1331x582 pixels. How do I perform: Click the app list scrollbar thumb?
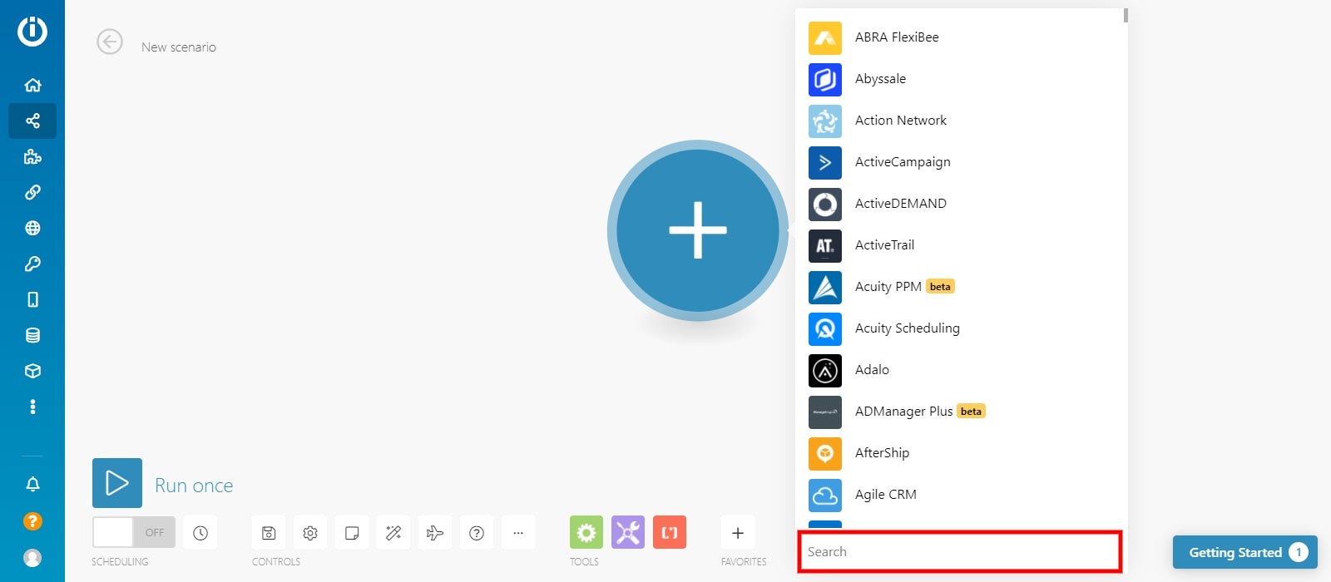[1126, 16]
